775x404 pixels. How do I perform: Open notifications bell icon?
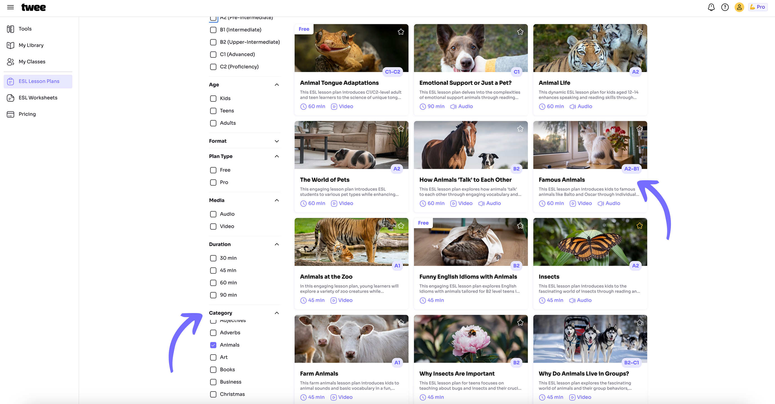pyautogui.click(x=711, y=7)
